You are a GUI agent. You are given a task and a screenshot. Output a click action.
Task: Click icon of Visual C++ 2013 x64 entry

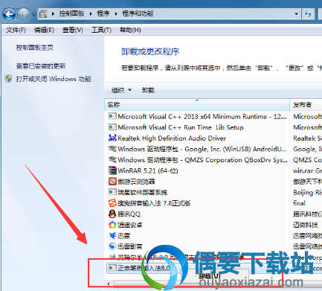(112, 116)
